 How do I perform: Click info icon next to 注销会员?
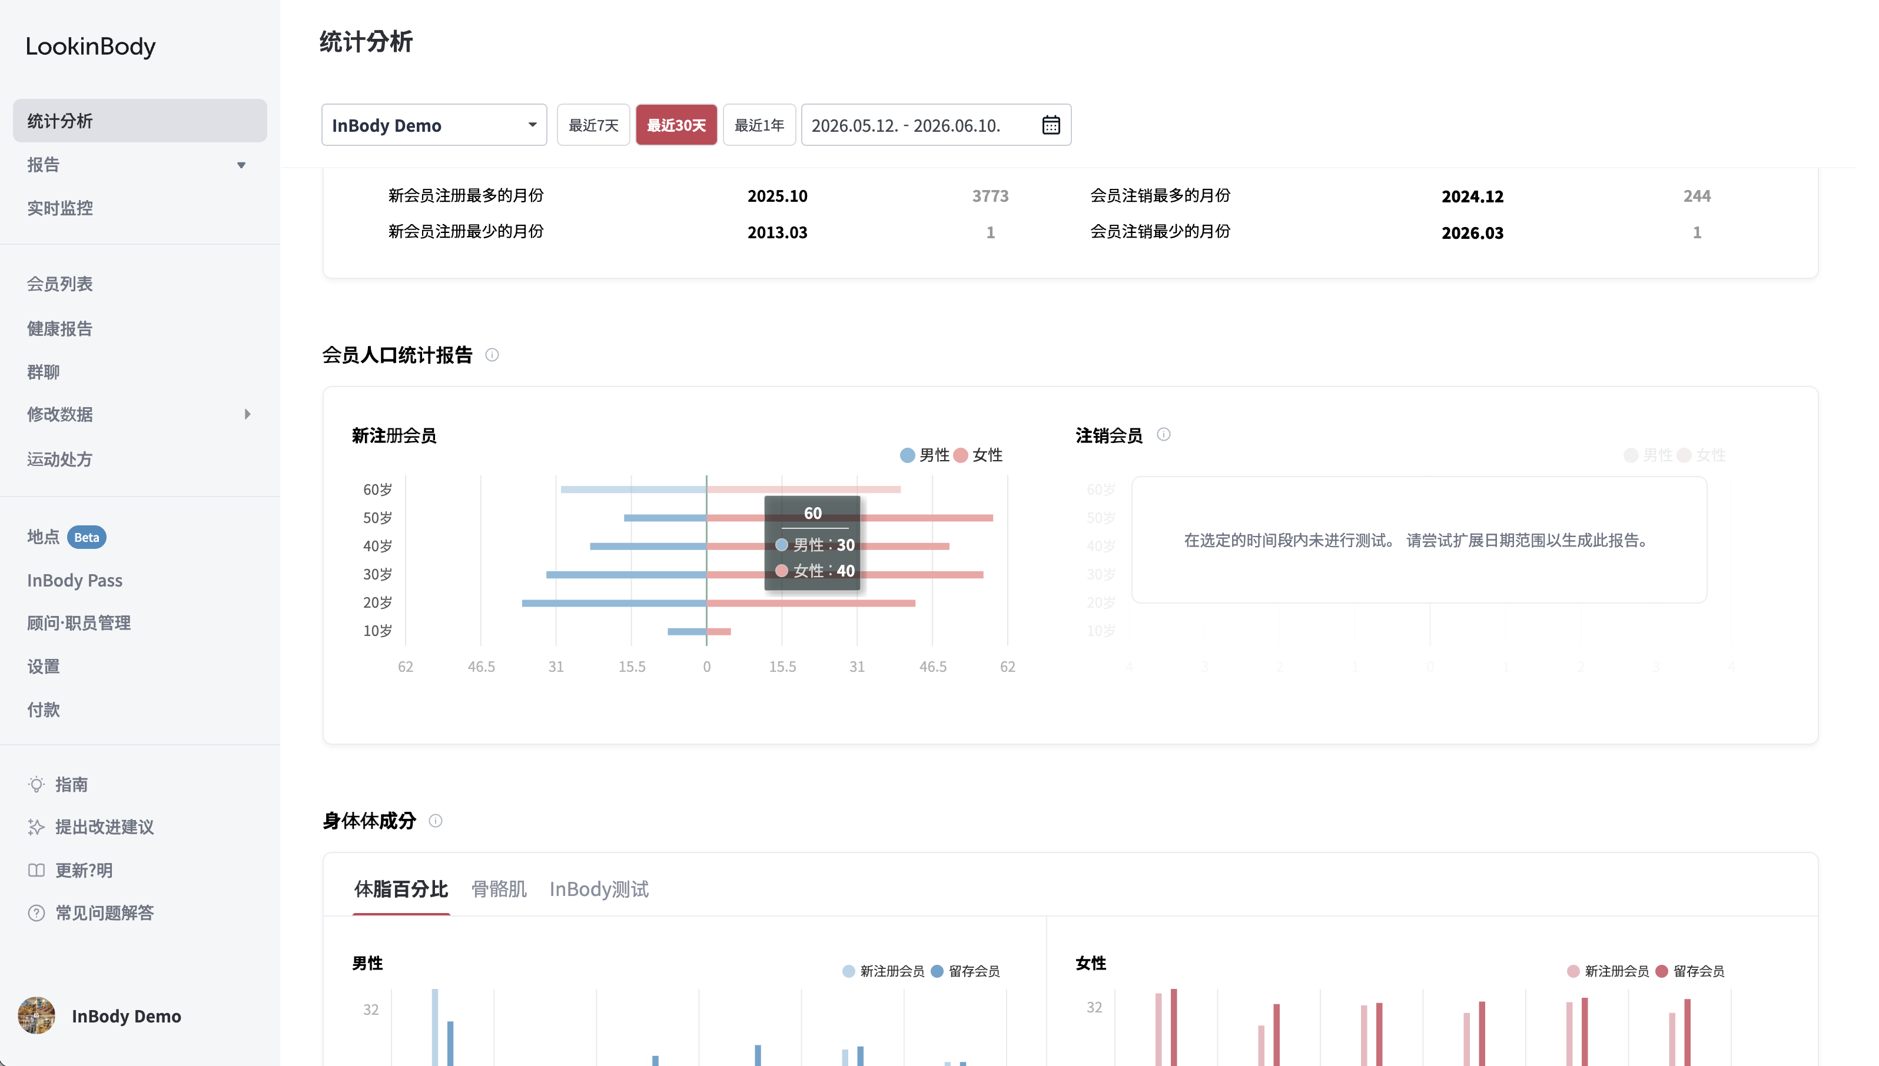(1163, 435)
